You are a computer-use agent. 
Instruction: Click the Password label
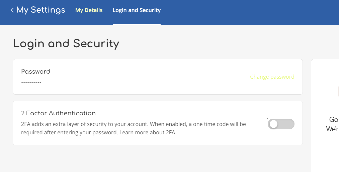click(35, 71)
